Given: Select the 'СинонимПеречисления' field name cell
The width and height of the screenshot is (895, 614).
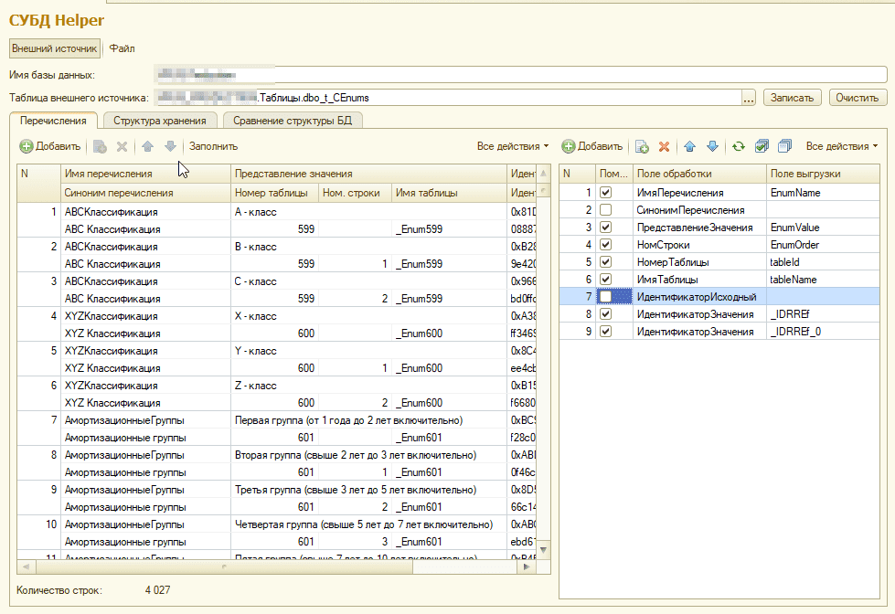Looking at the screenshot, I should coord(699,210).
